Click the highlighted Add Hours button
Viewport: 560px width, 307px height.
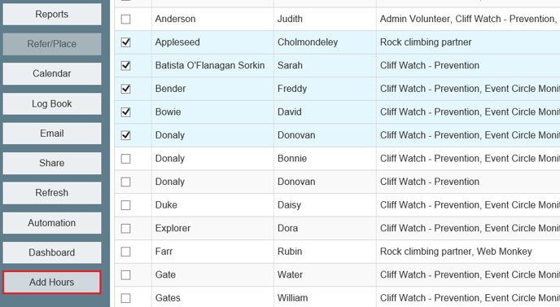pyautogui.click(x=52, y=282)
